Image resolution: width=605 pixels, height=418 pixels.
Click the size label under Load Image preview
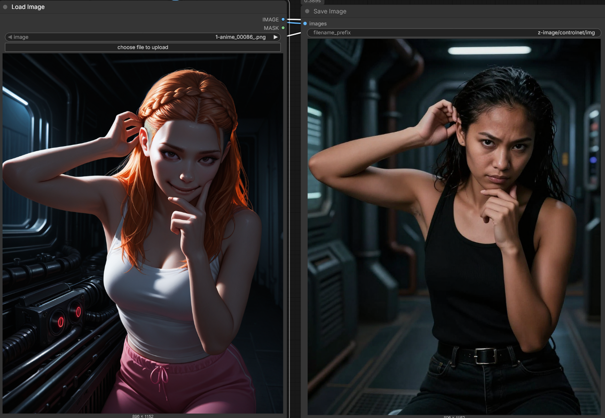click(142, 416)
